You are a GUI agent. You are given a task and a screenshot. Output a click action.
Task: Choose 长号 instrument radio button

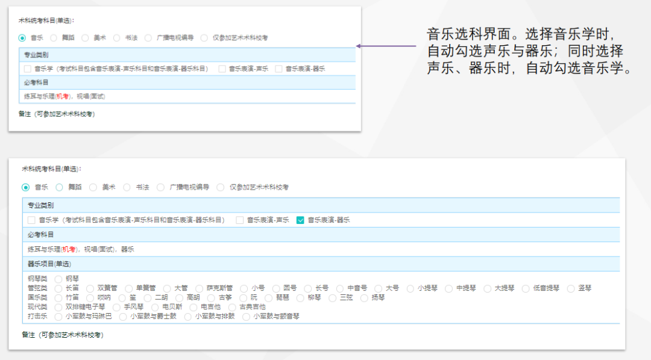(307, 288)
